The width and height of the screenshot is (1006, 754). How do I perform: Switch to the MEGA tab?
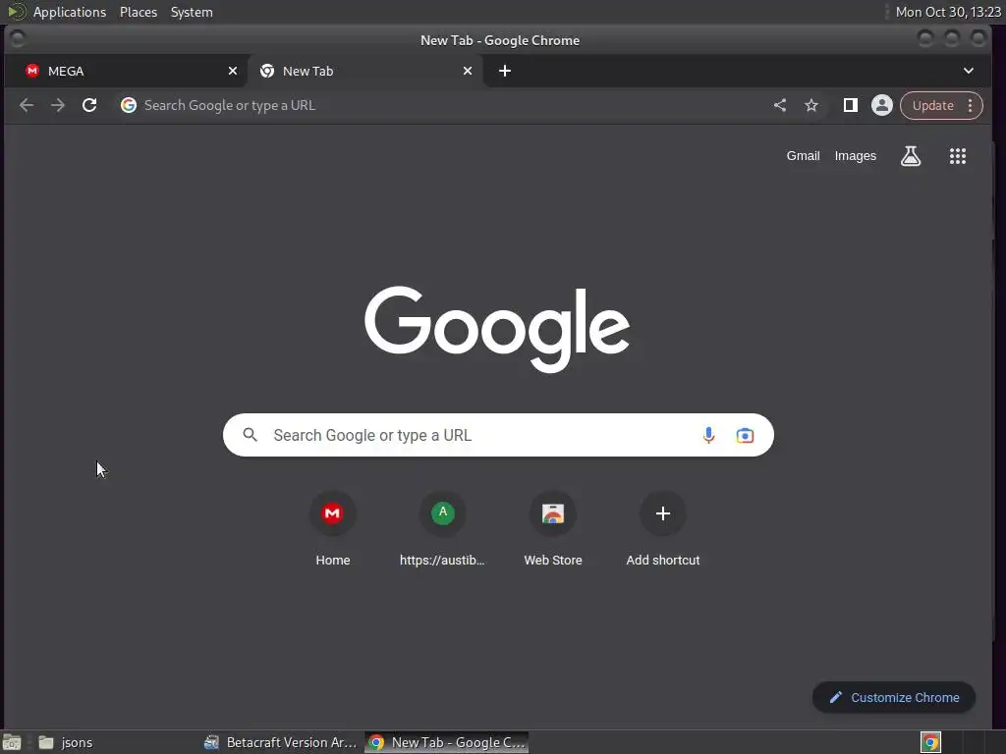click(126, 71)
